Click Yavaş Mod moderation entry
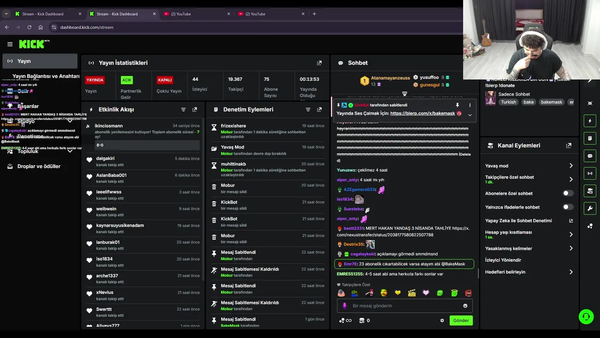600x338 pixels. pyautogui.click(x=232, y=147)
